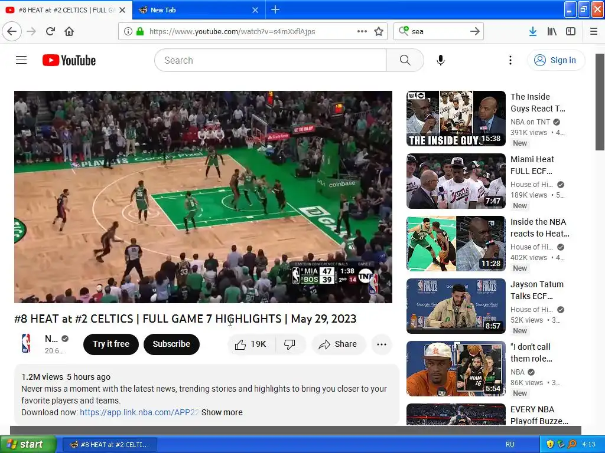Share the video
Viewport: 605px width, 453px height.
click(338, 344)
